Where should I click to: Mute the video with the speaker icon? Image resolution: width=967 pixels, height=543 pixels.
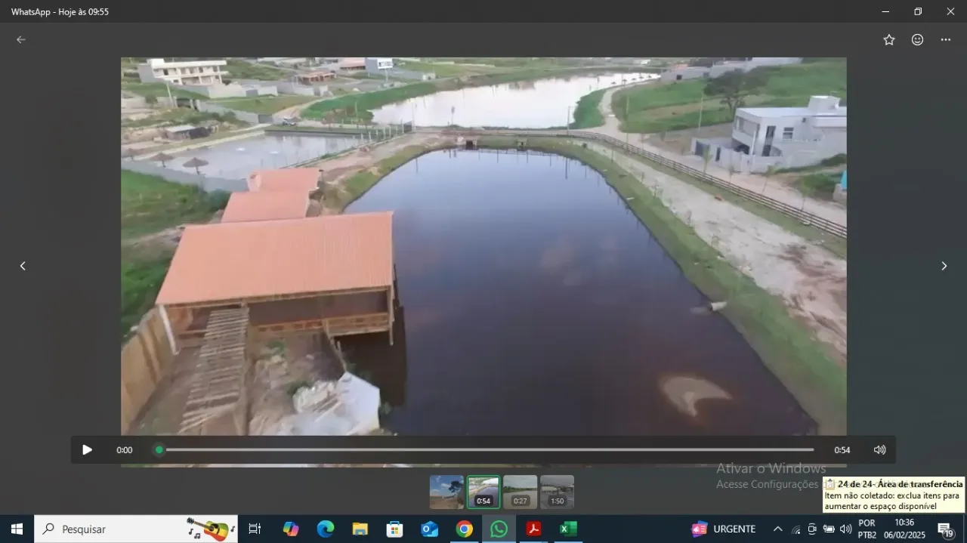pos(879,450)
